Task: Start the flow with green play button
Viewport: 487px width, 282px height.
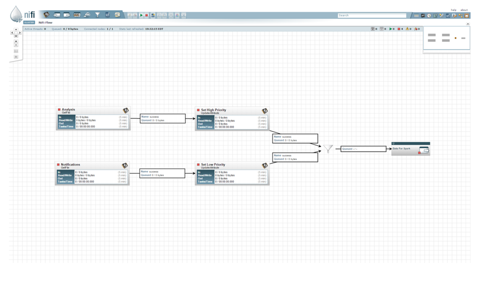Action: [141, 15]
